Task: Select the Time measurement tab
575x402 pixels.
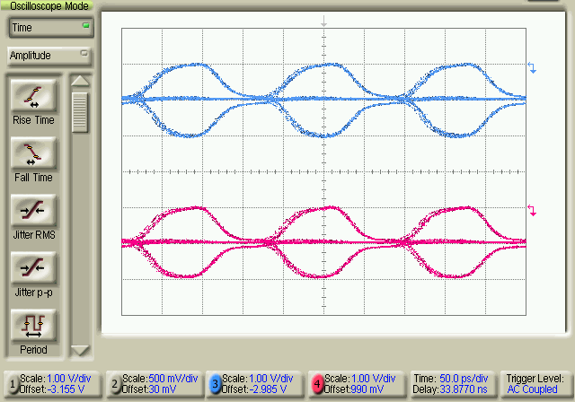Action: coord(50,28)
